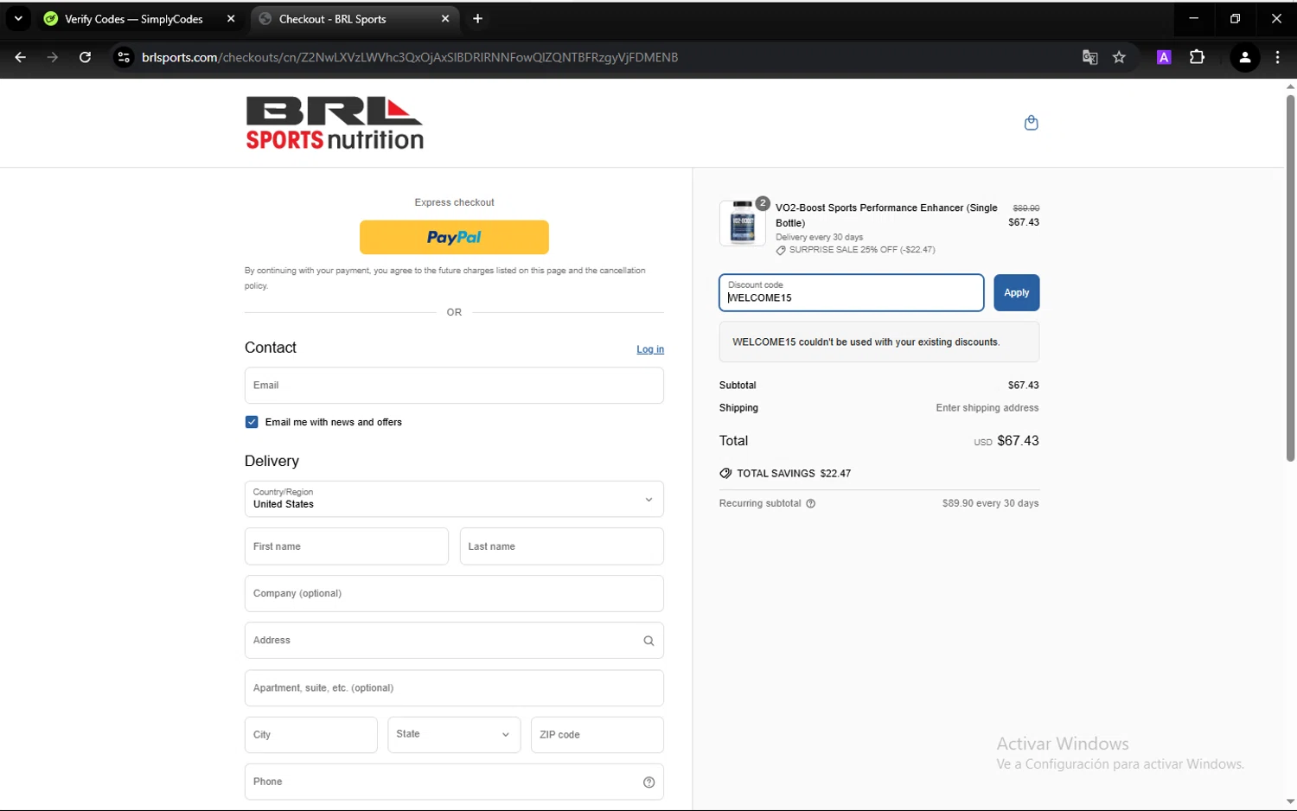
Task: Open the Extensions puzzle icon
Action: pos(1197,57)
